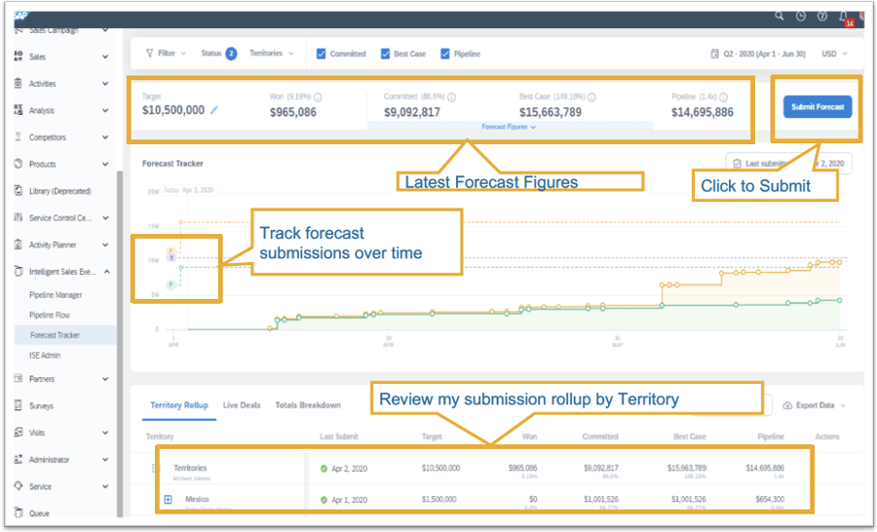Click the Service sidebar icon

pos(18,485)
